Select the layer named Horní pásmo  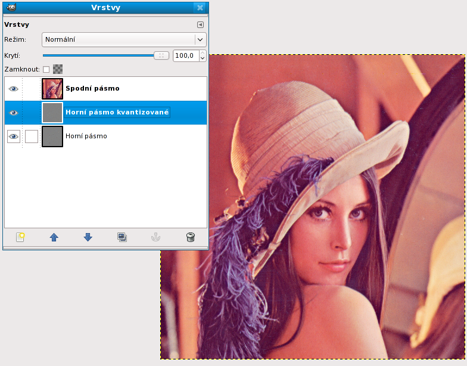coord(86,136)
